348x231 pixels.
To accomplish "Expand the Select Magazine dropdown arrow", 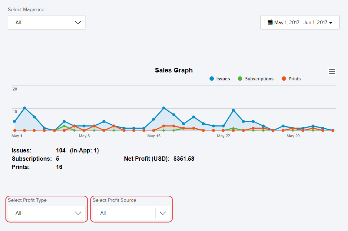I will tap(78, 22).
